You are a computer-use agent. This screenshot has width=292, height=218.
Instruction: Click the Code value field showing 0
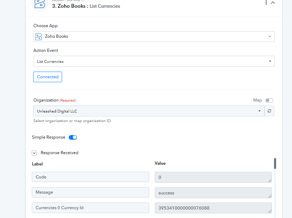(x=213, y=177)
